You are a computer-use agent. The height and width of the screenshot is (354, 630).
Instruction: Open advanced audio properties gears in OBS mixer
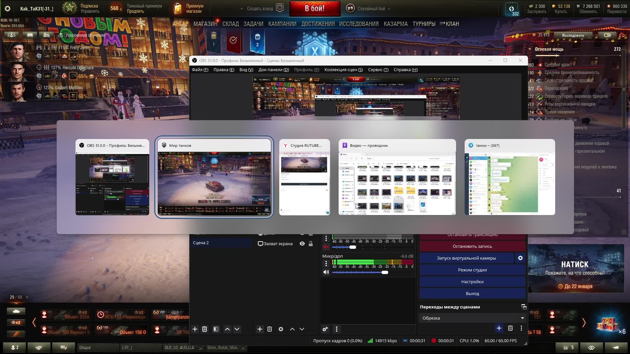tap(325, 329)
